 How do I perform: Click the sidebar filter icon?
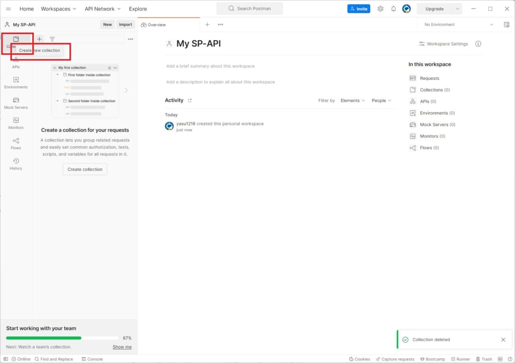coord(52,39)
